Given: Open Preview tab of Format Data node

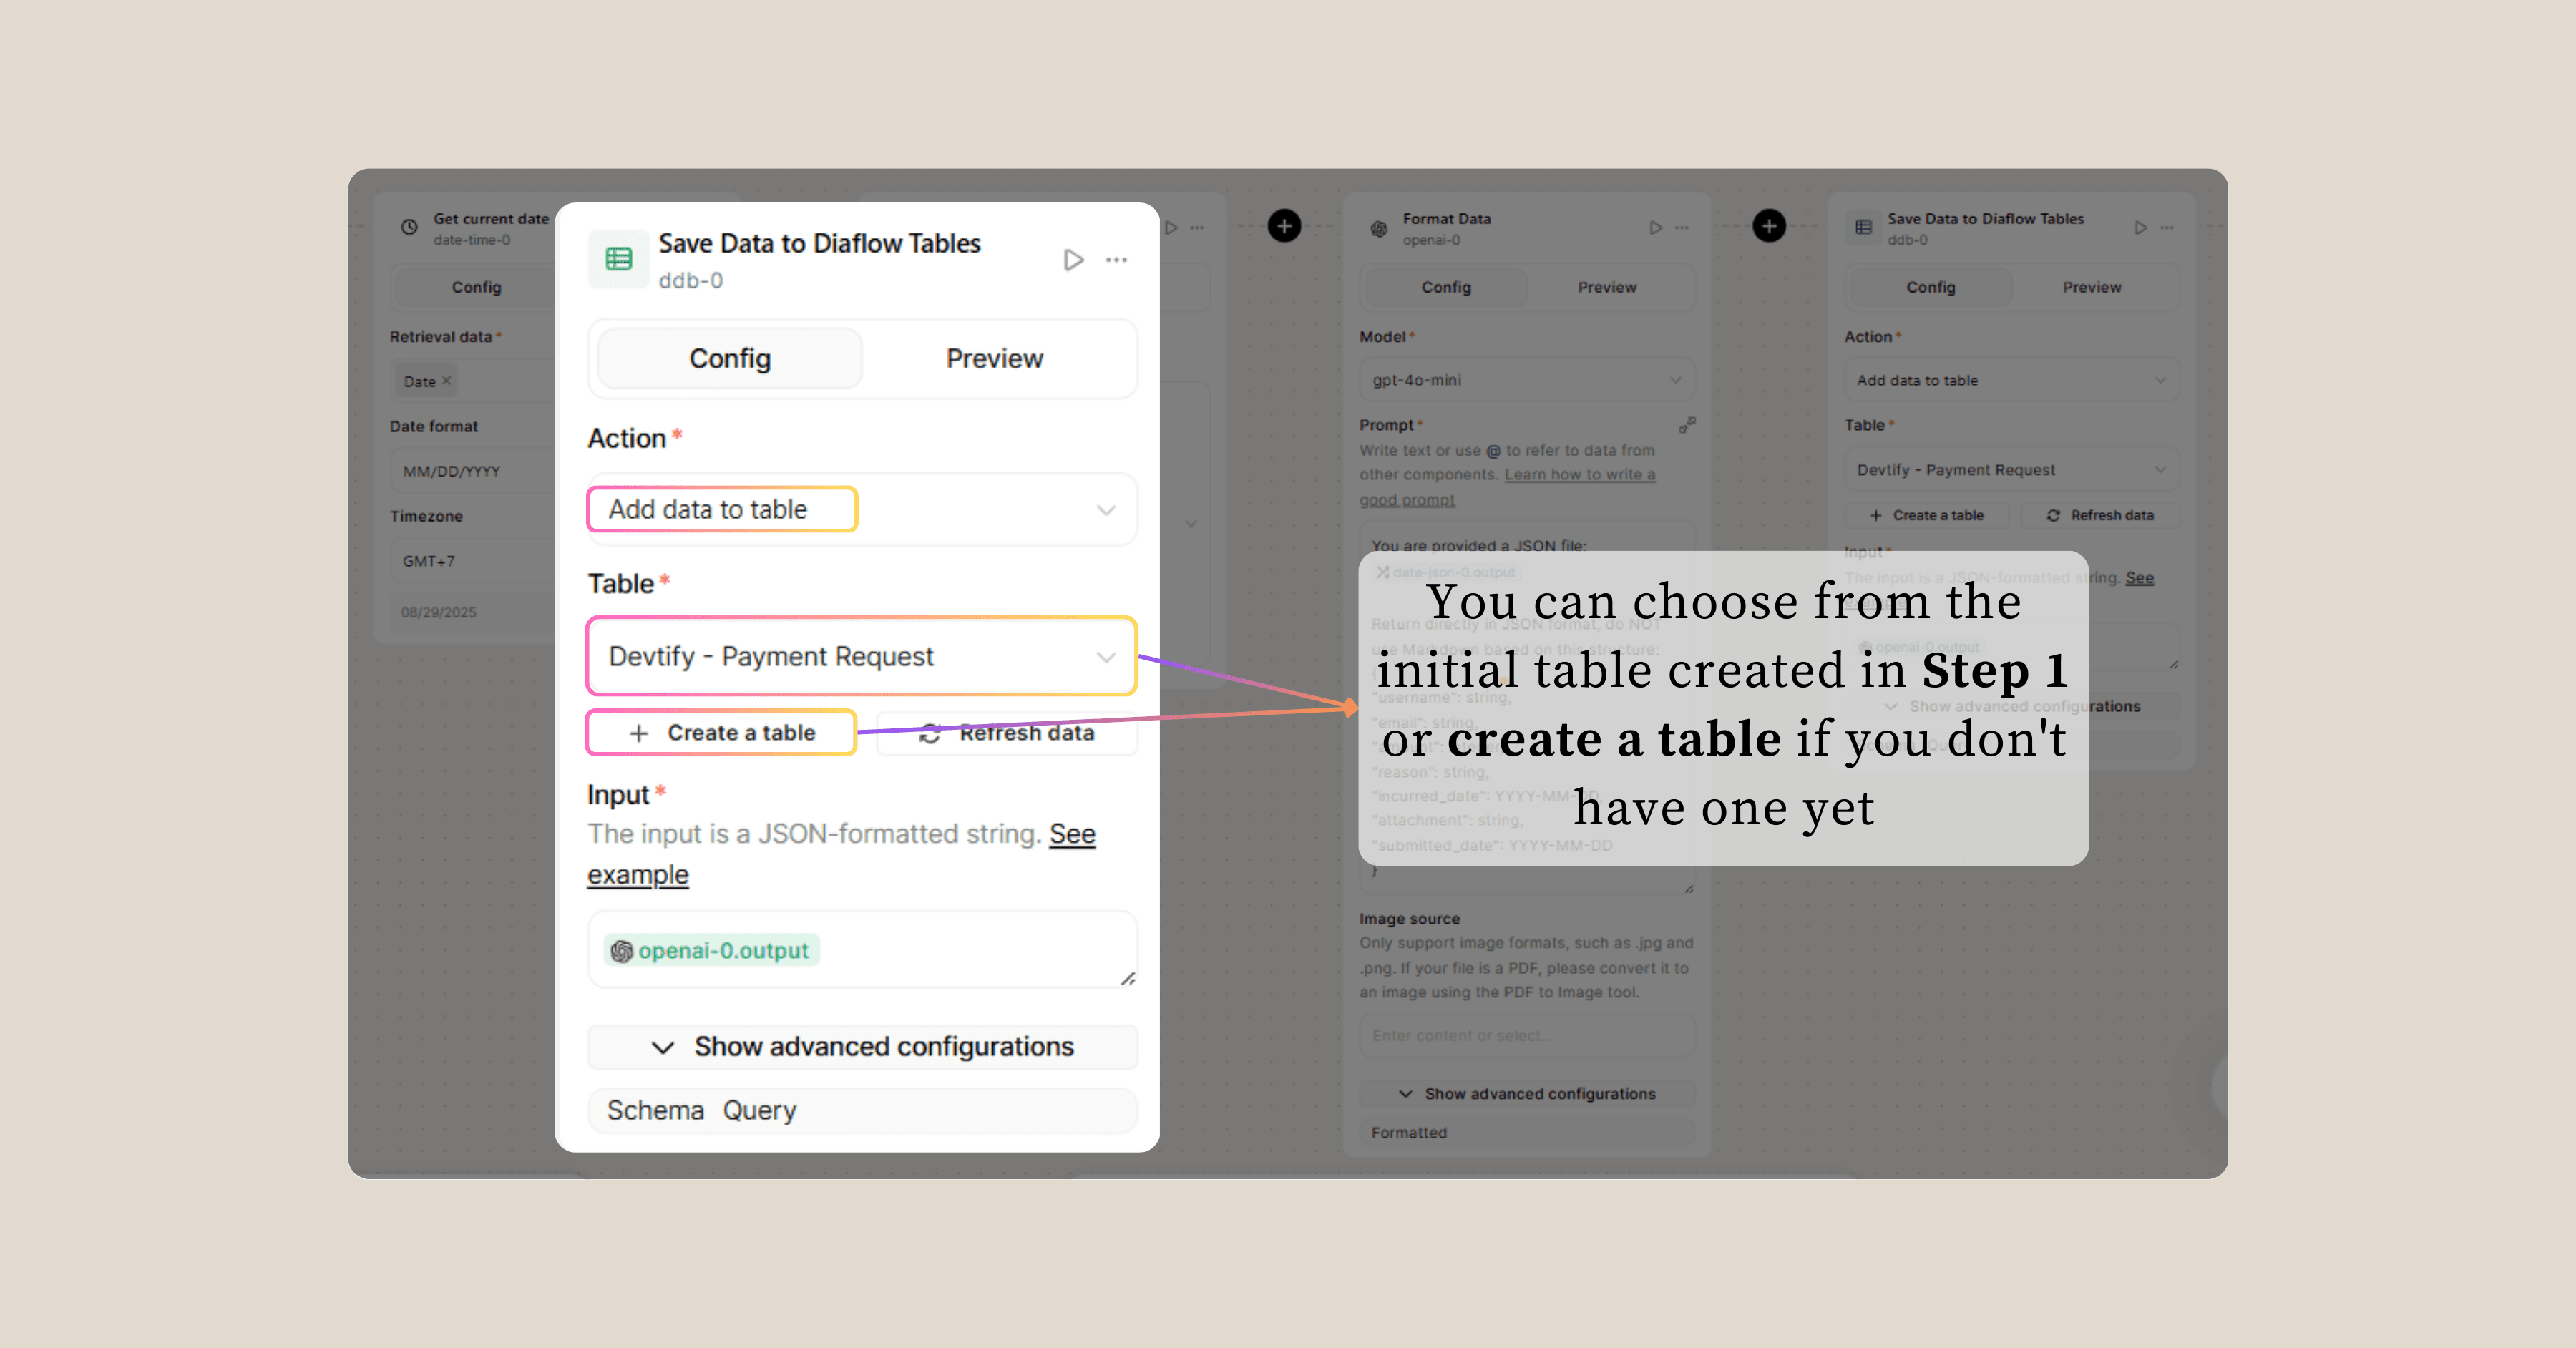Looking at the screenshot, I should (x=1607, y=287).
